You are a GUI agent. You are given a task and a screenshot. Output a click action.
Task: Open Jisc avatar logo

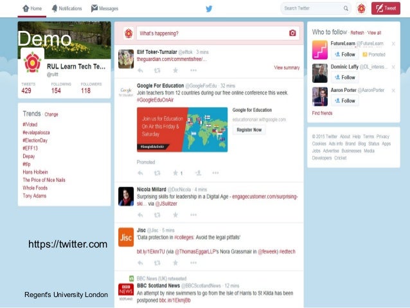click(126, 237)
